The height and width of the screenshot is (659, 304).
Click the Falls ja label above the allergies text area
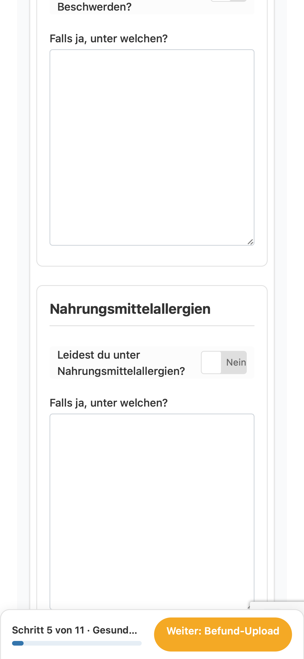tap(109, 403)
